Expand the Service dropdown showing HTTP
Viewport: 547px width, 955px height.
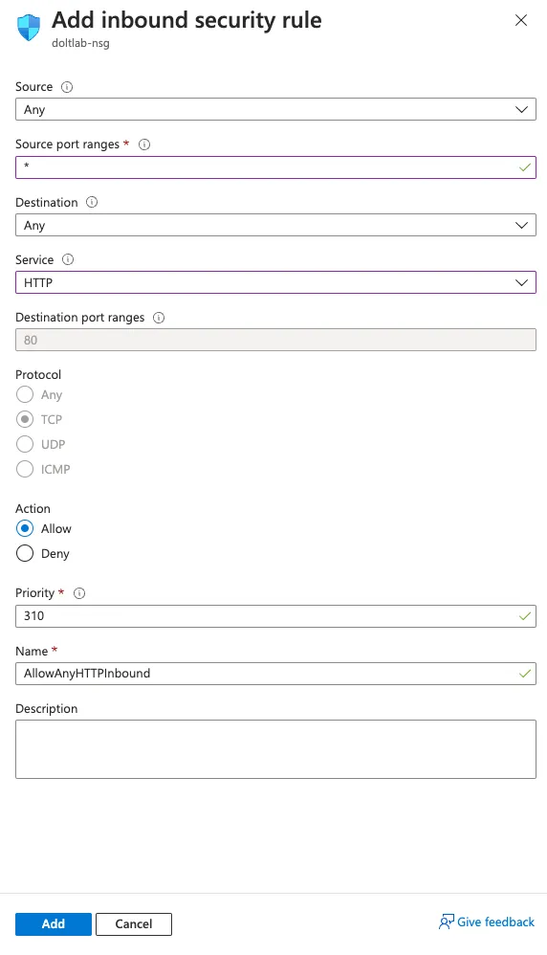(275, 282)
